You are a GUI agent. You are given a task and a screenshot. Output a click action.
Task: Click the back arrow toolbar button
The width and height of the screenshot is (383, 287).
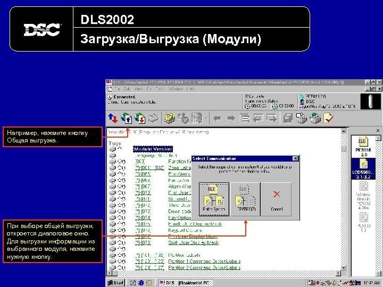click(217, 119)
